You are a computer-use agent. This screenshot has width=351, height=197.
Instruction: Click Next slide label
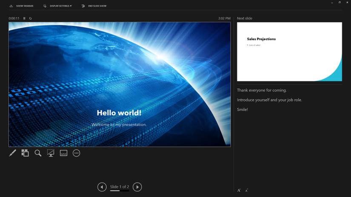245,18
